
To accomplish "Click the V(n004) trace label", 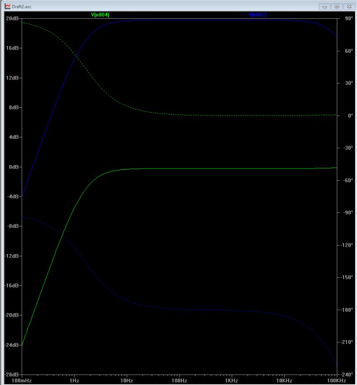I will tap(100, 15).
